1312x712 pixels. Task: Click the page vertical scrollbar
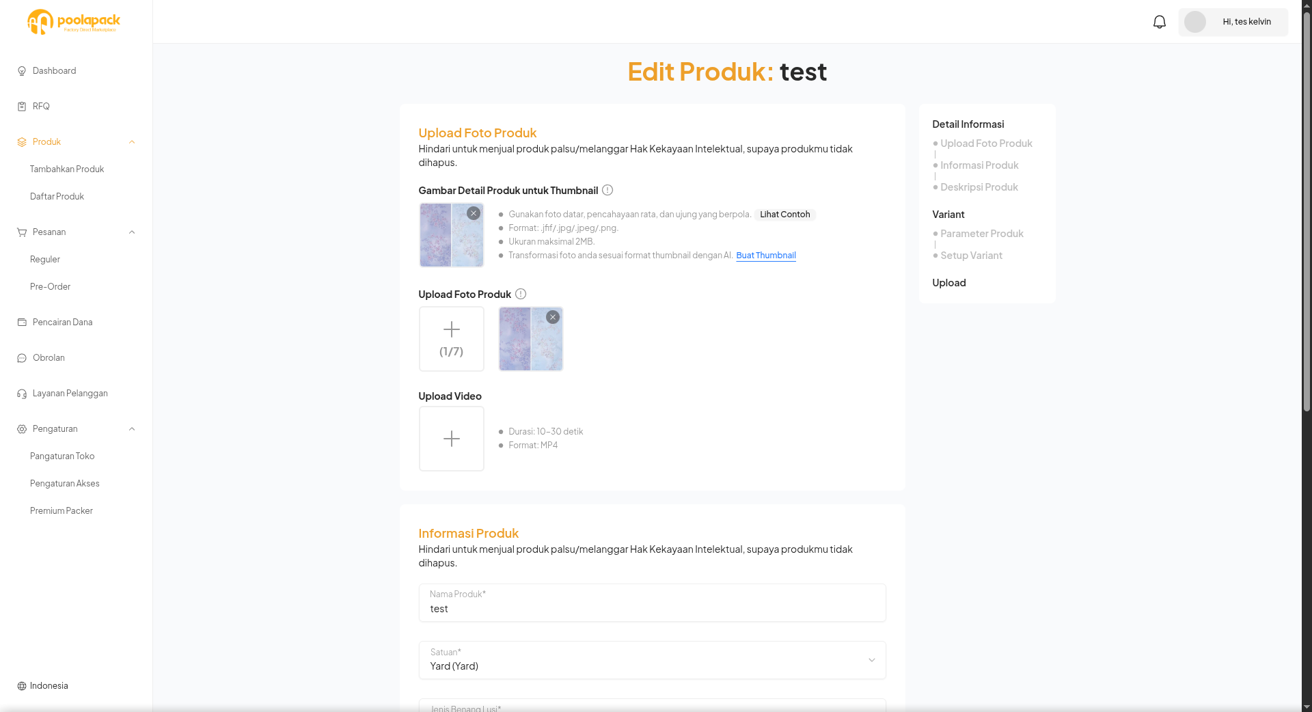pos(1307,212)
